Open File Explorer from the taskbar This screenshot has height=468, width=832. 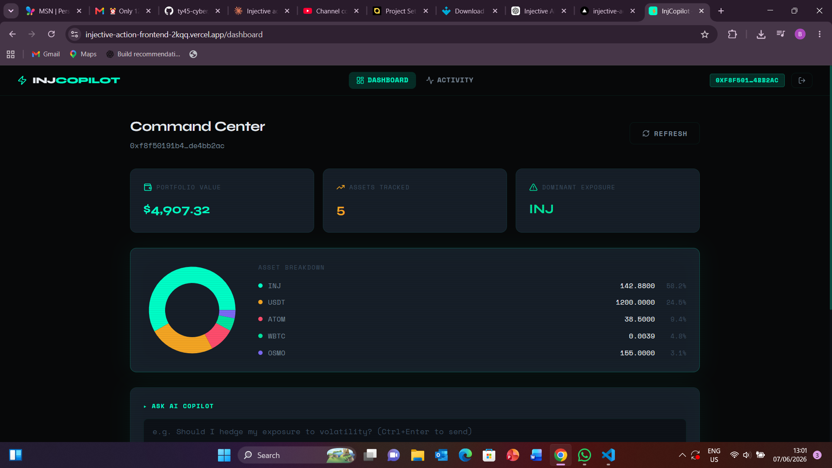[x=417, y=455]
